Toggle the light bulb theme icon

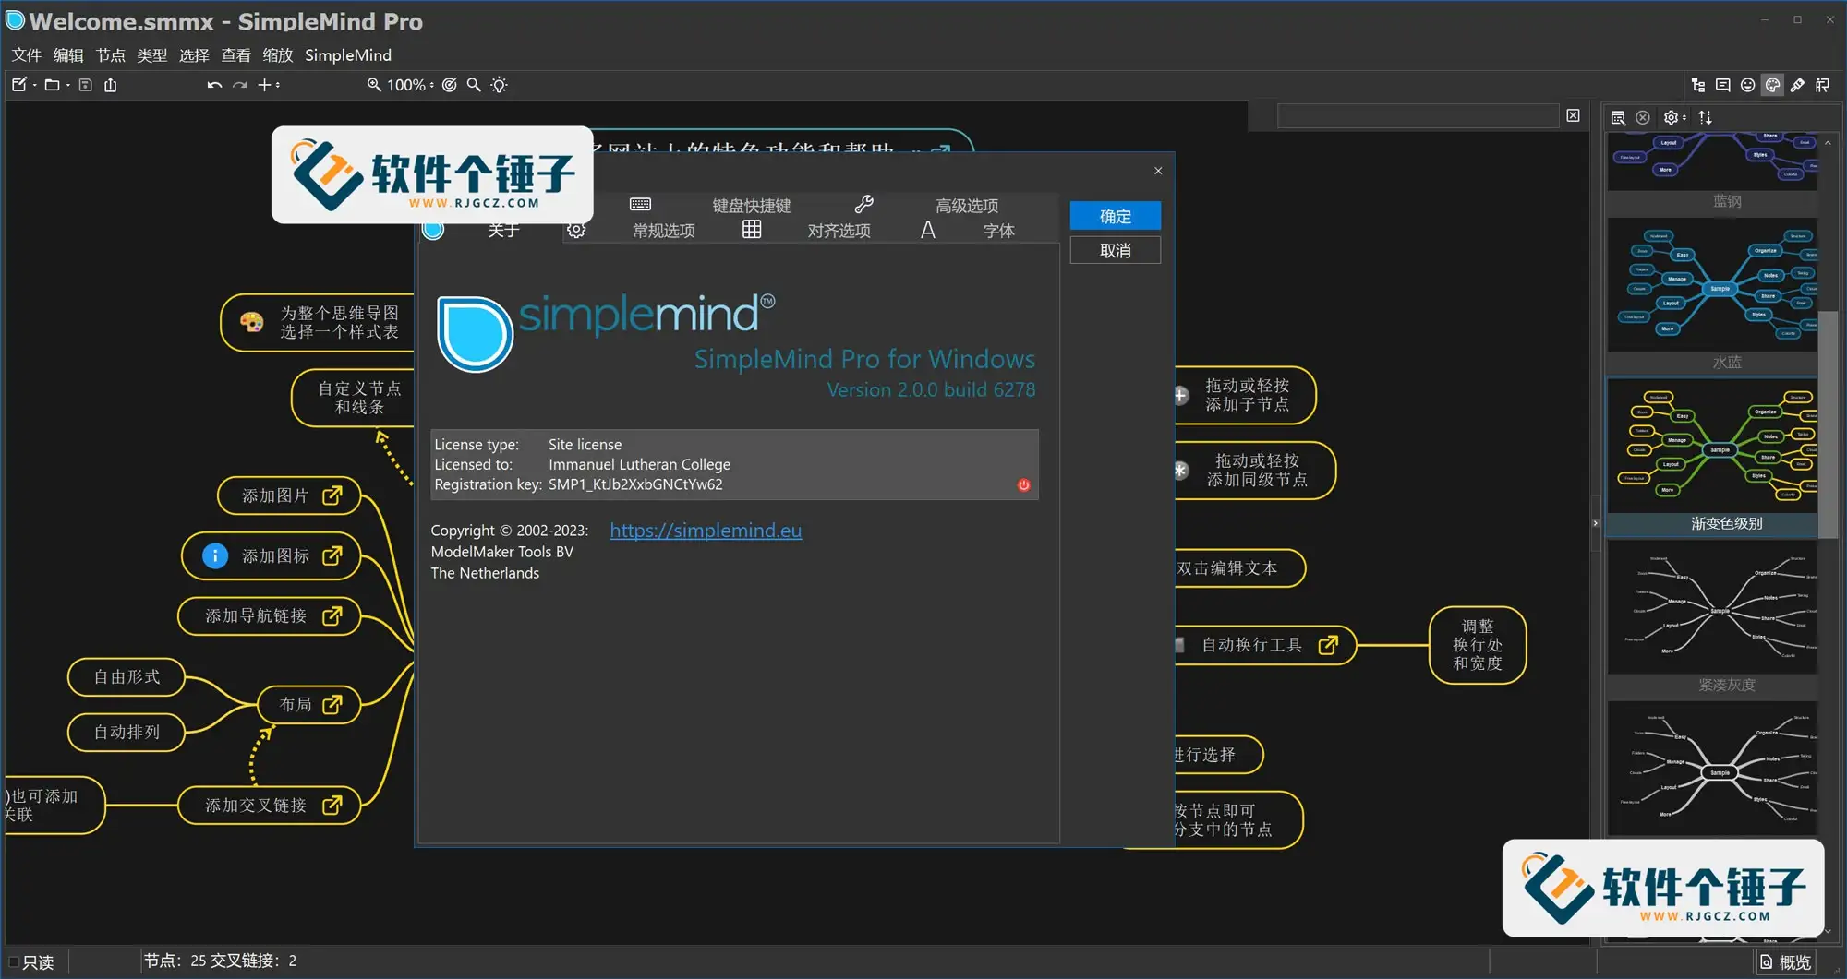(499, 85)
